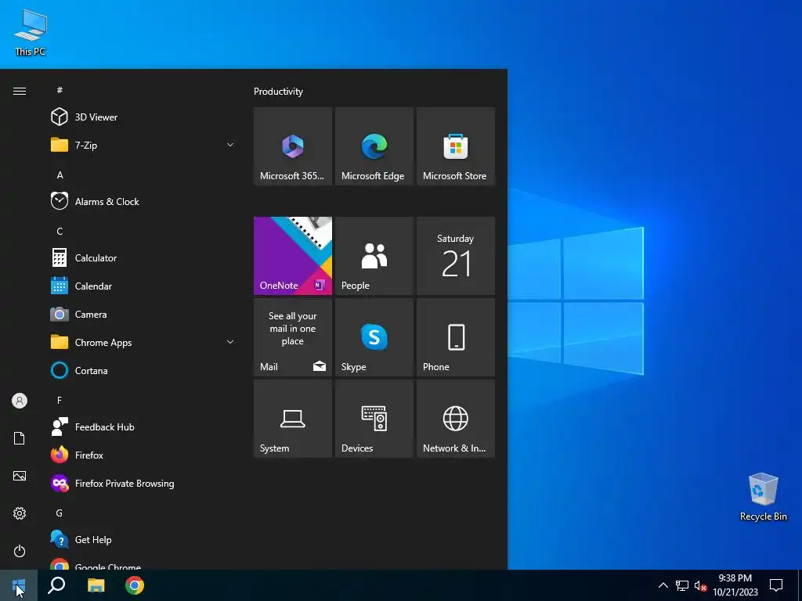Open the 7-Zip folder entry
Screen dimensions: 802x601
pyautogui.click(x=143, y=145)
